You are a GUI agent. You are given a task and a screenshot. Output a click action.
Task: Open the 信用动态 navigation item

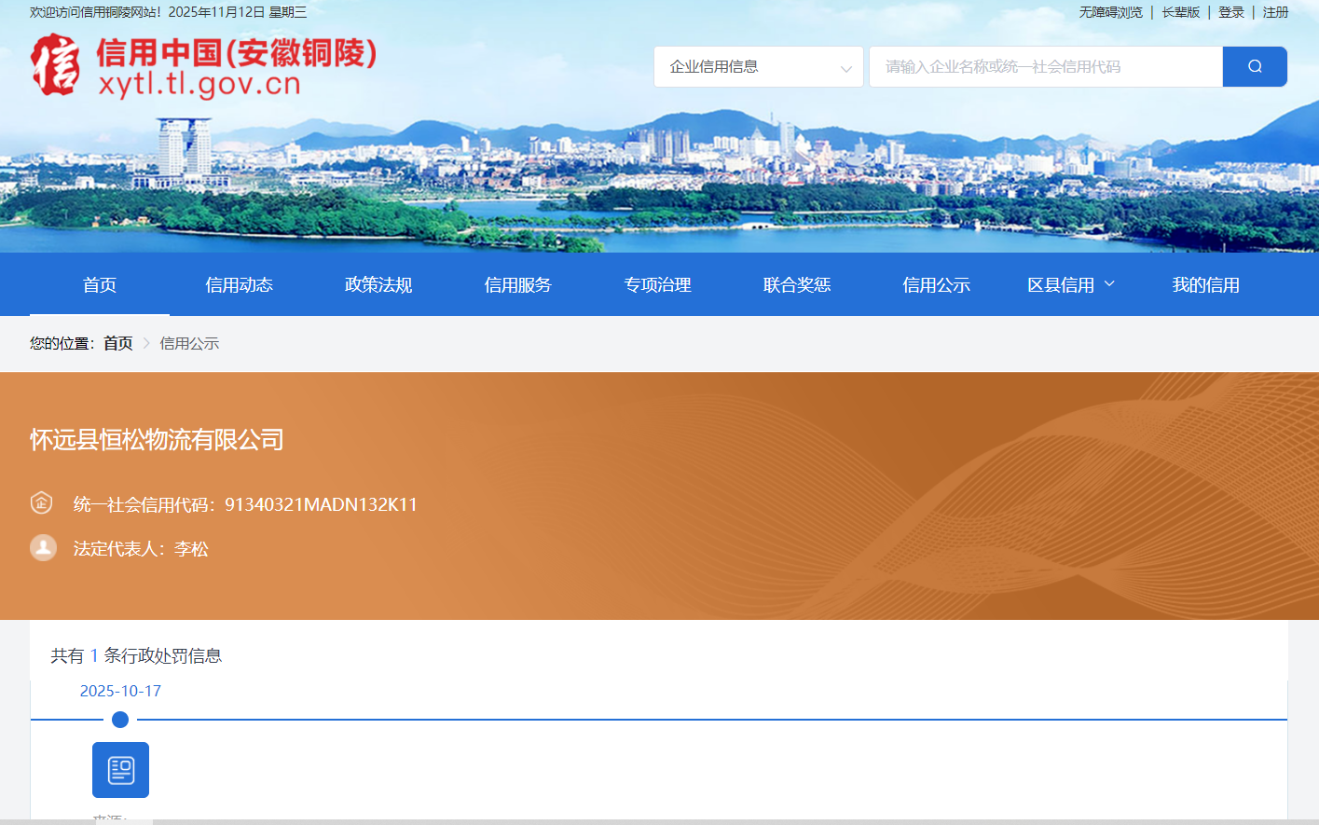240,285
